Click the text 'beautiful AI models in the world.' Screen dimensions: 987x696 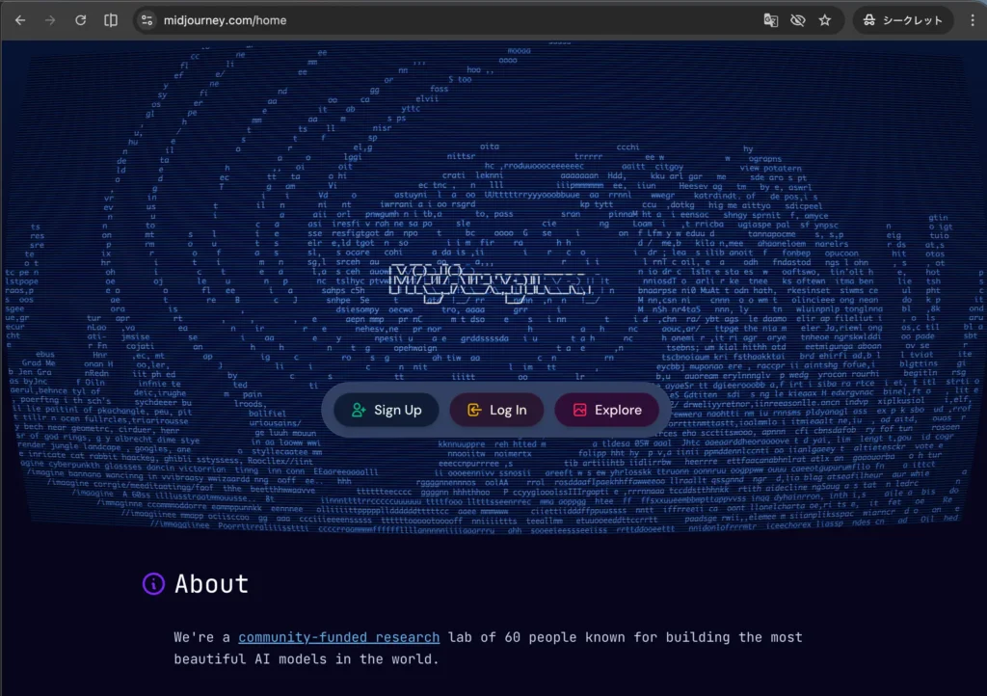307,658
